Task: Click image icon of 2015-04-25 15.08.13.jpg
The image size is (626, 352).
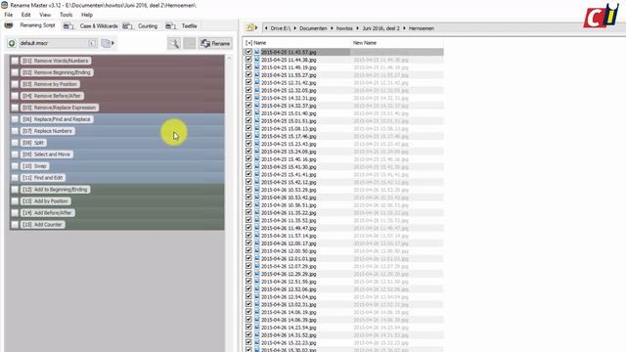Action: pos(256,128)
